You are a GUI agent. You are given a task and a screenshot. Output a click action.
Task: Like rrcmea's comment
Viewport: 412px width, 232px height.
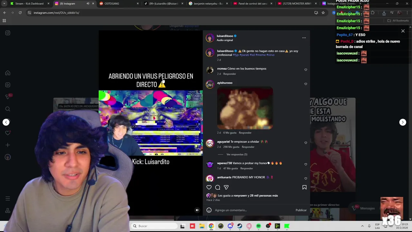306,70
